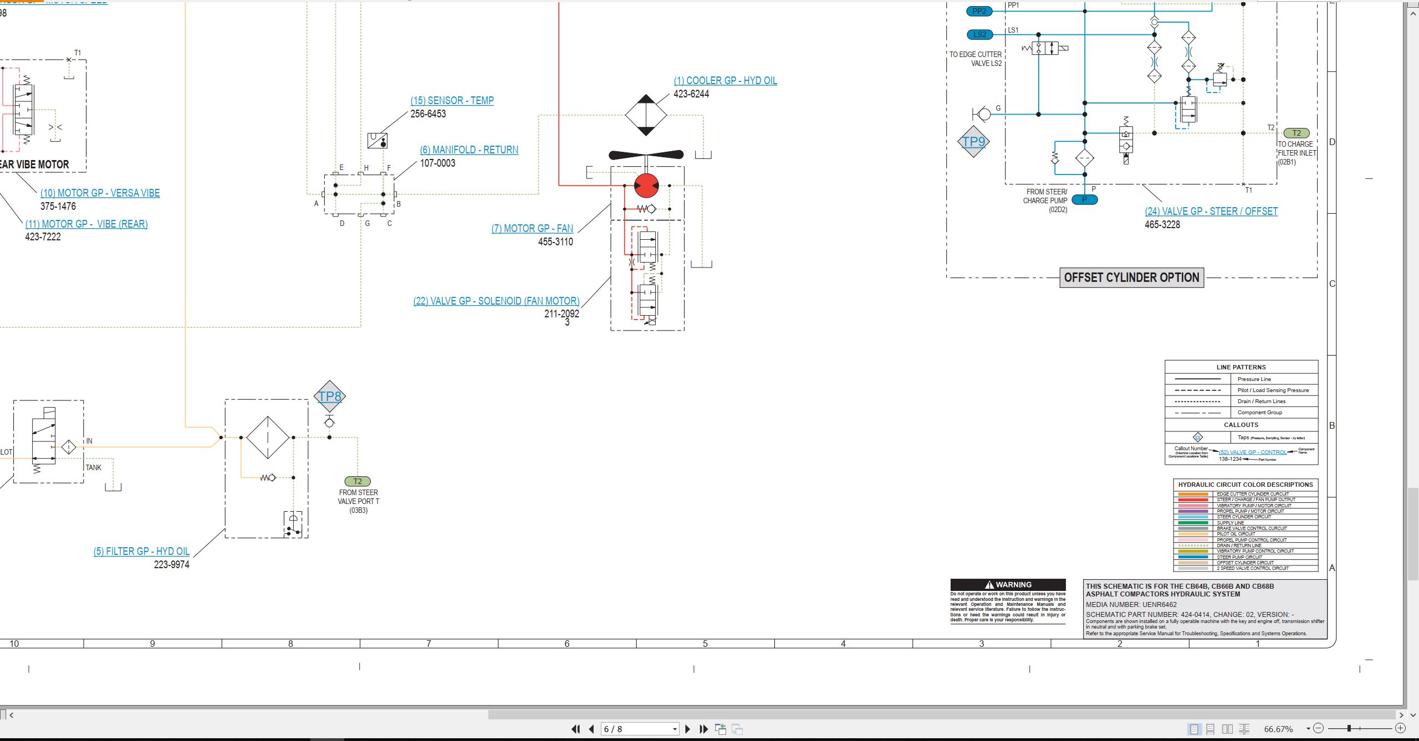Viewport: 1419px width, 741px height.
Task: Click the part number 455-3110
Action: click(555, 241)
